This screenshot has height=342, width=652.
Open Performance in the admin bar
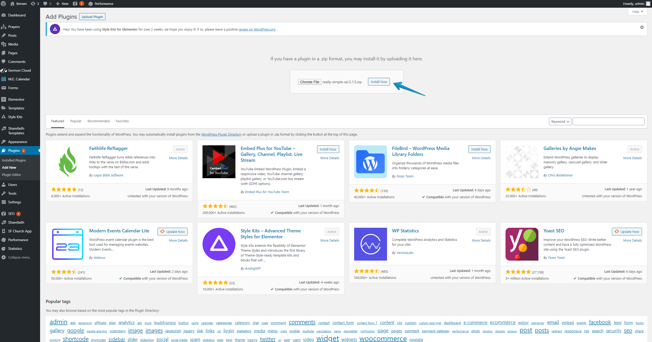pos(100,4)
